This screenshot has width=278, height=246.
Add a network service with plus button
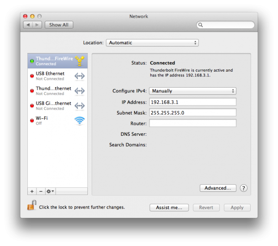[x=32, y=191]
